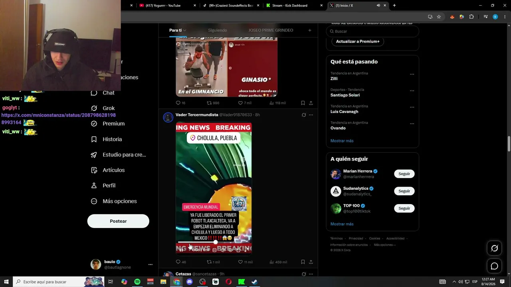The height and width of the screenshot is (287, 511).
Task: Repost the gym post with 986 reposts
Action: [213, 103]
